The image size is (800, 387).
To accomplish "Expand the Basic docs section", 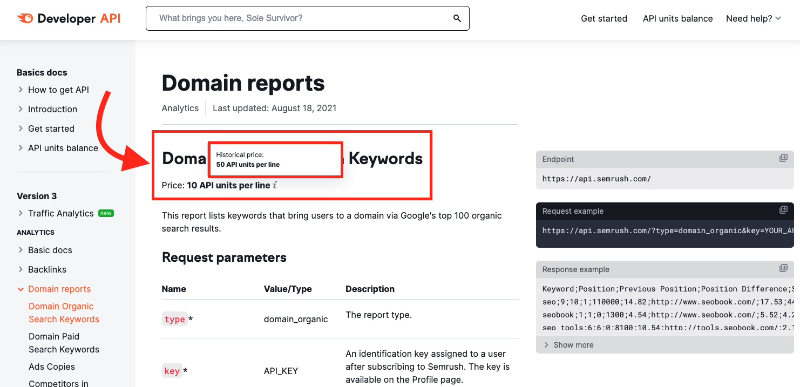I will click(50, 250).
